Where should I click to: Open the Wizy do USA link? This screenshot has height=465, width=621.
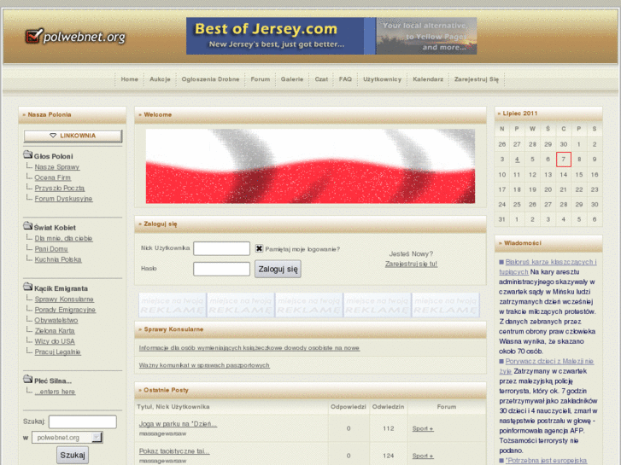[x=55, y=341]
